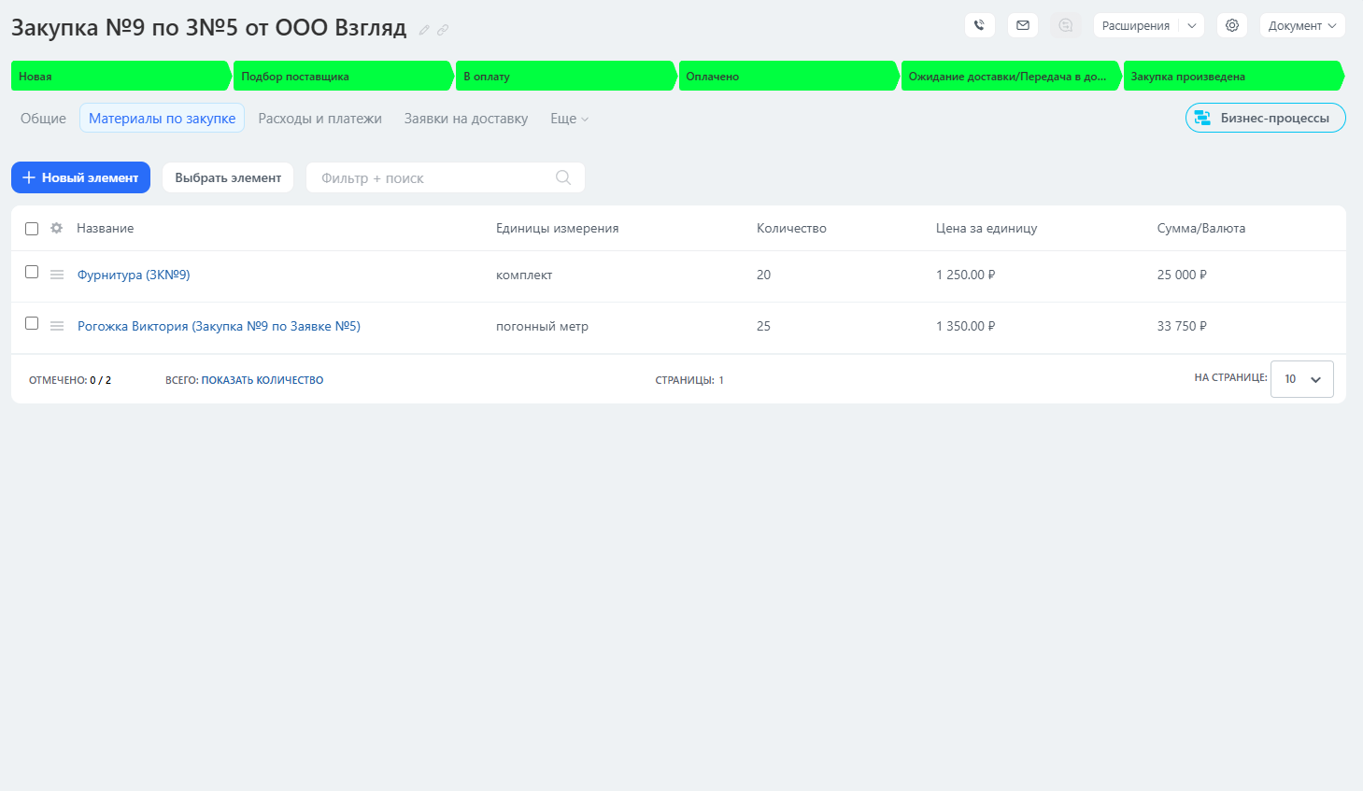This screenshot has height=791, width=1363.
Task: Toggle the select-all checkbox in table header
Action: [x=32, y=229]
